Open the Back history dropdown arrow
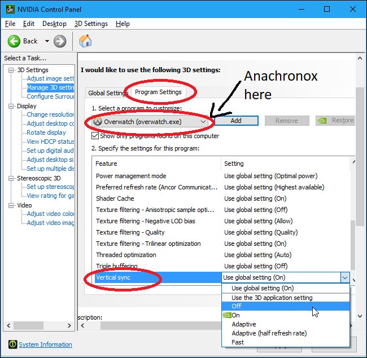 click(47, 41)
